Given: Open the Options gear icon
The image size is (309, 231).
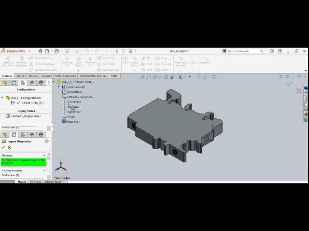Looking at the screenshot, I should click(130, 51).
